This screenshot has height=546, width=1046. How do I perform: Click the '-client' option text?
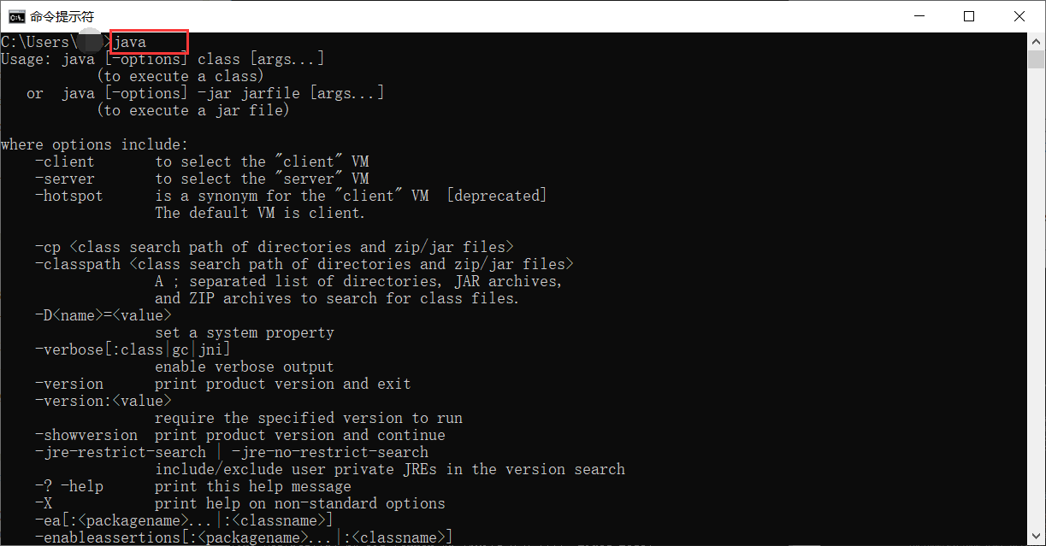[65, 161]
